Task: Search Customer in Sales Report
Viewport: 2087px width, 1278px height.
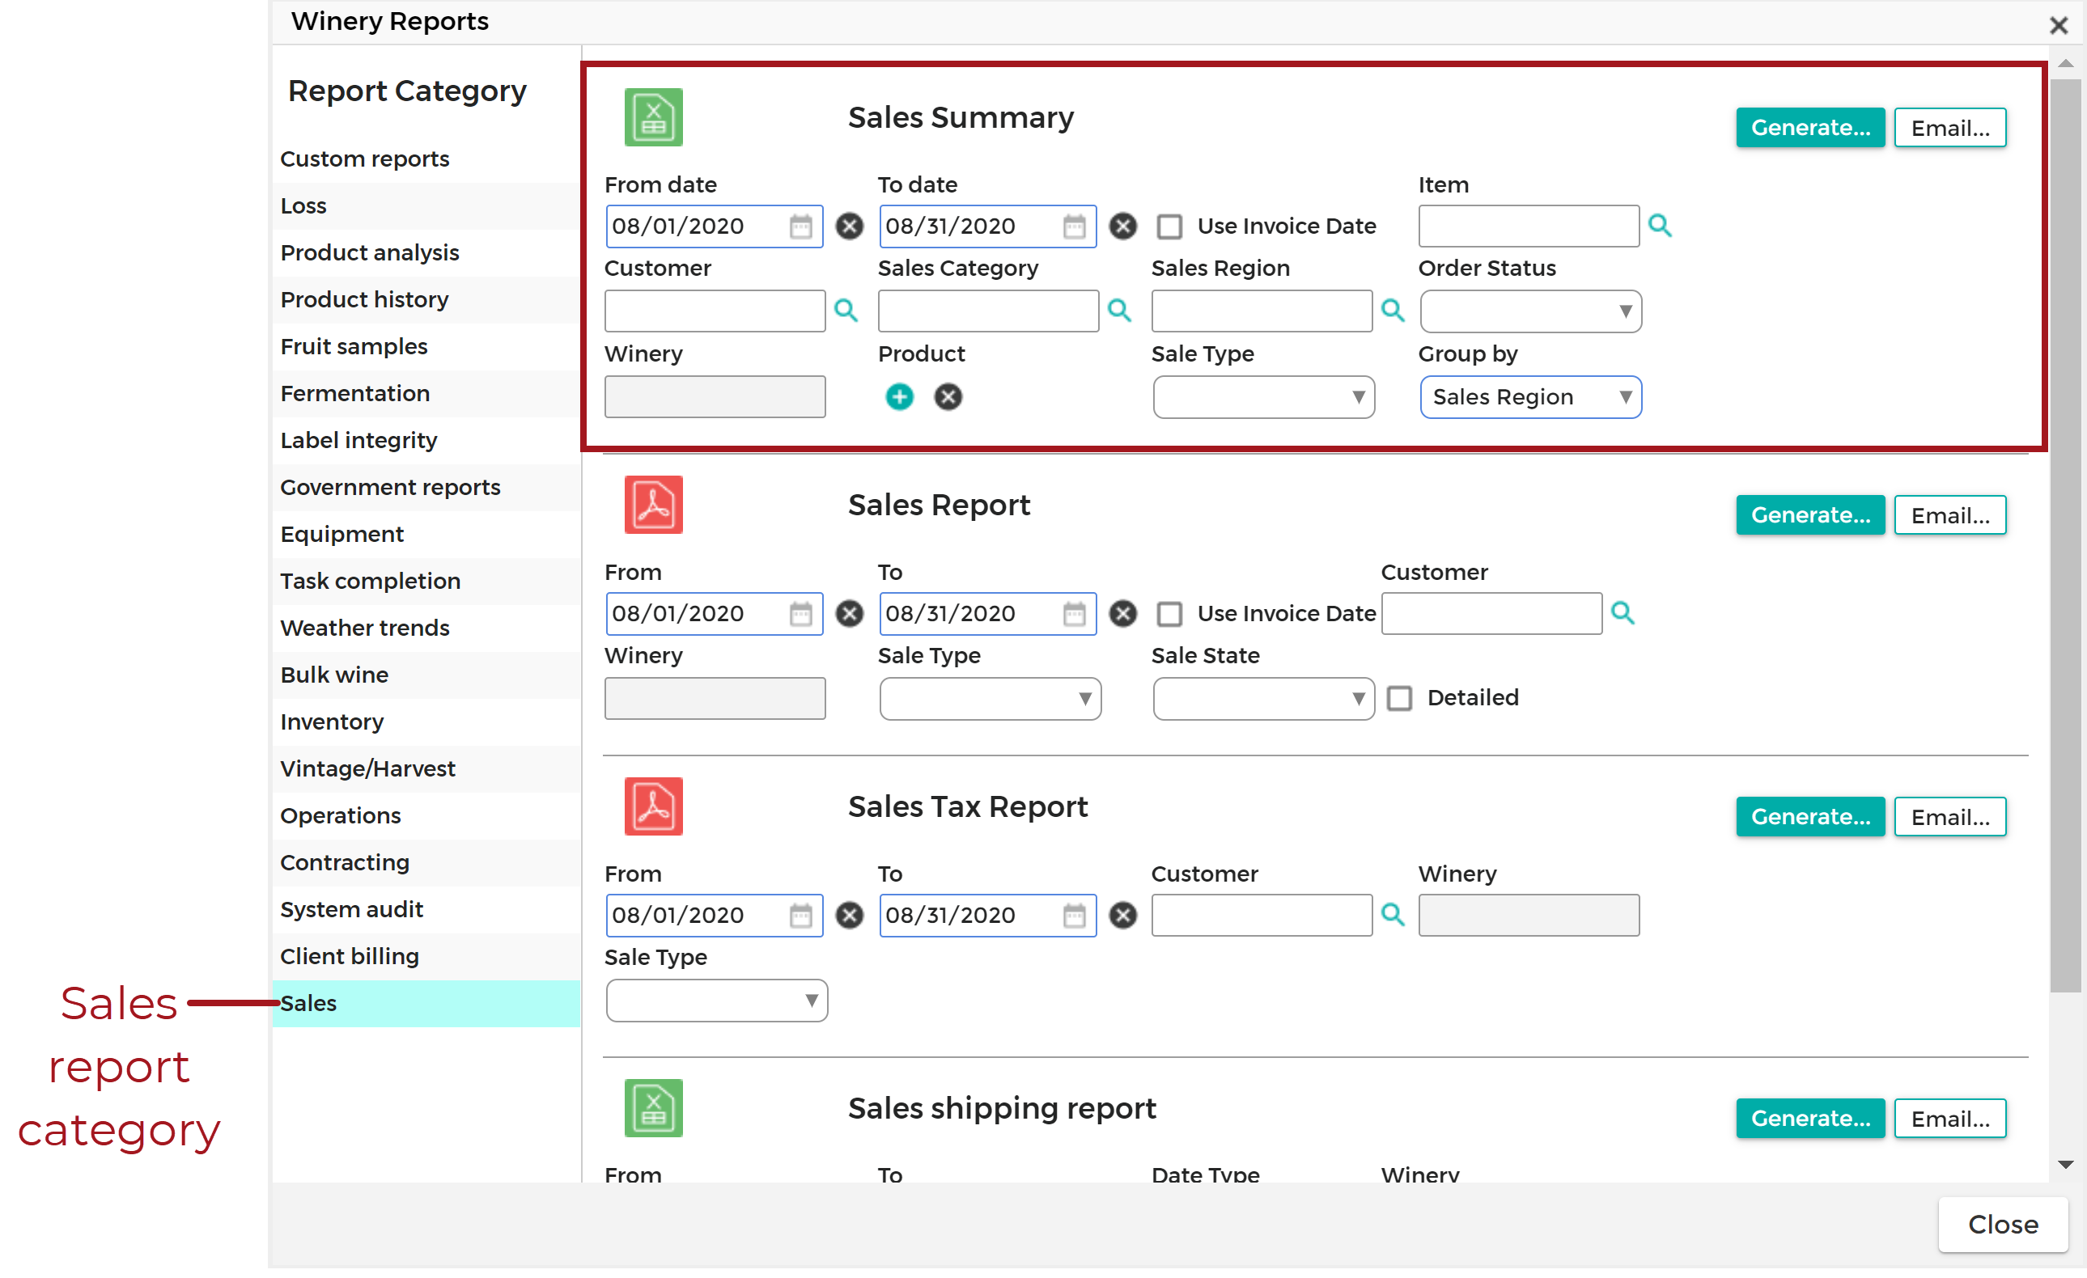Action: point(1622,613)
